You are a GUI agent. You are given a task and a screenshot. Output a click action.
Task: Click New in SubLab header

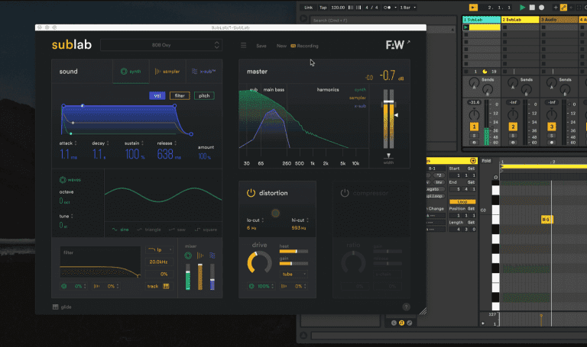(x=281, y=46)
